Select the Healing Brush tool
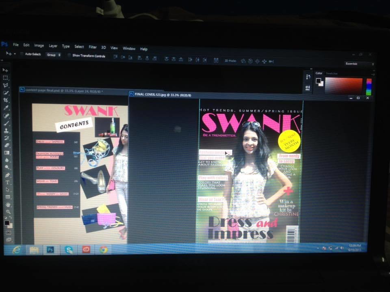The height and width of the screenshot is (292, 390). 6,116
